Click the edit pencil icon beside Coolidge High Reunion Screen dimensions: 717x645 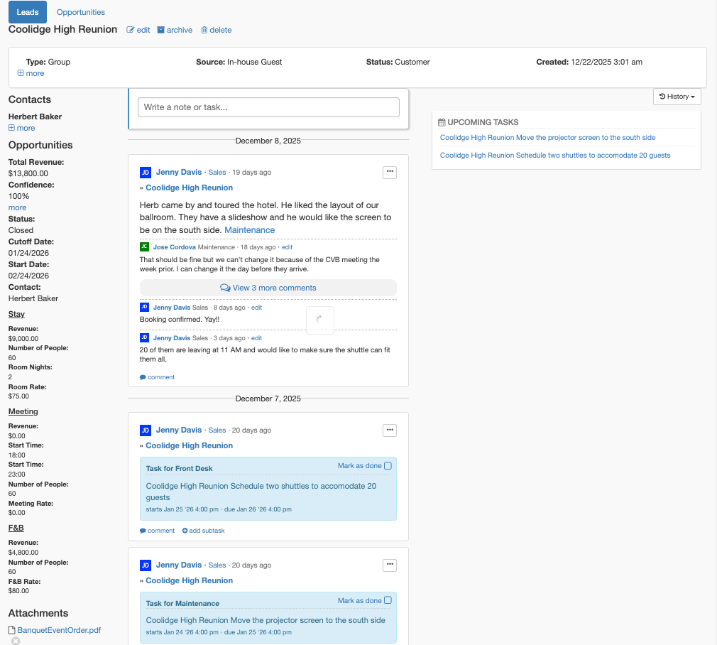click(x=131, y=30)
